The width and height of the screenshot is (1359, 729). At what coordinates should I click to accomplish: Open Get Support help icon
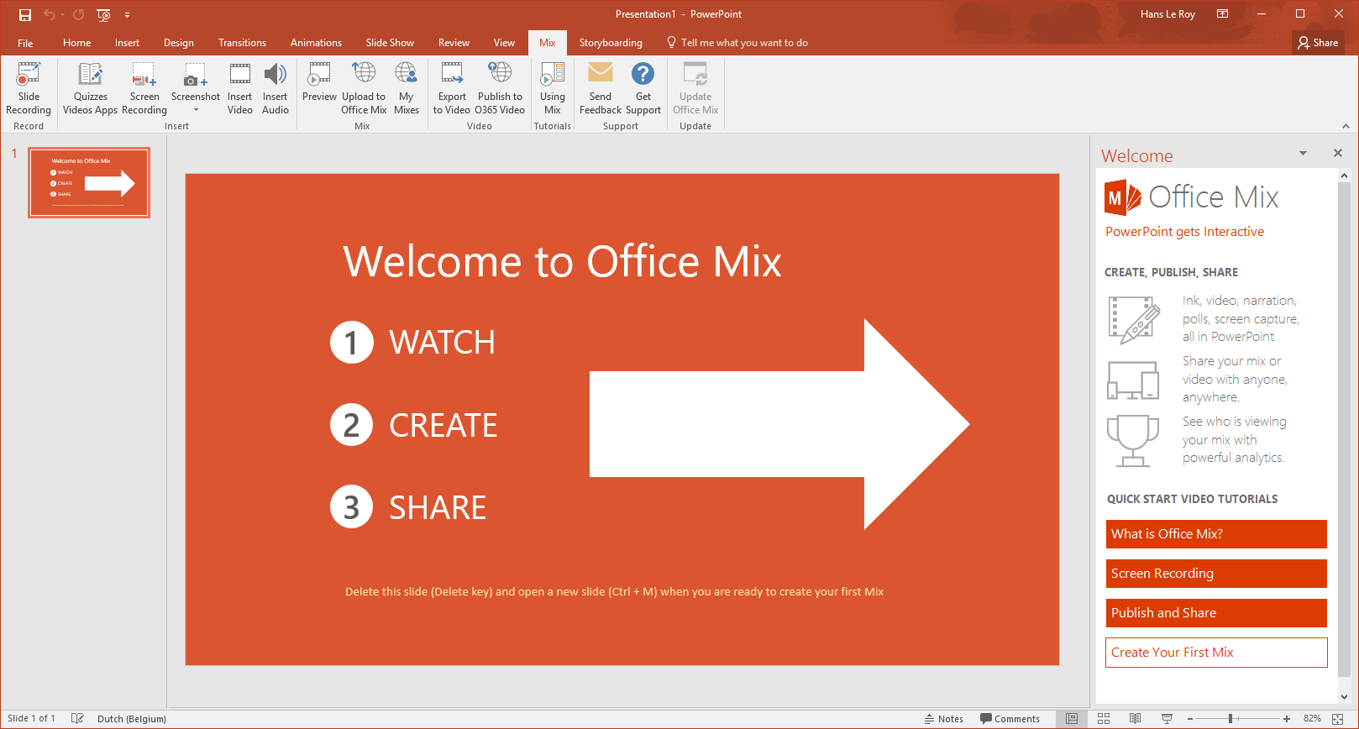coord(643,76)
